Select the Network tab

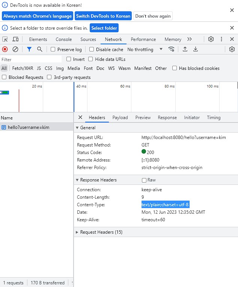pyautogui.click(x=113, y=39)
